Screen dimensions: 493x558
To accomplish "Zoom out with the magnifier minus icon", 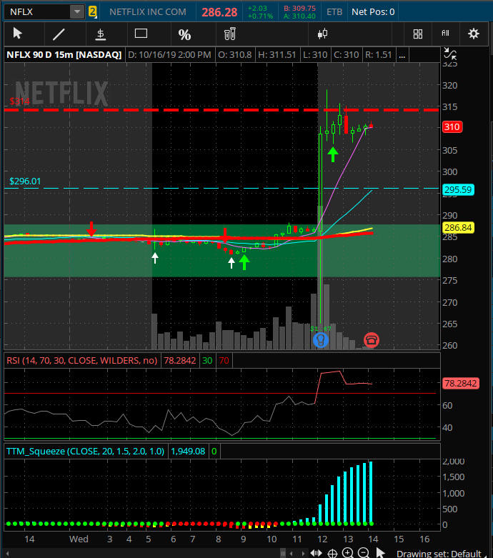I will (363, 552).
